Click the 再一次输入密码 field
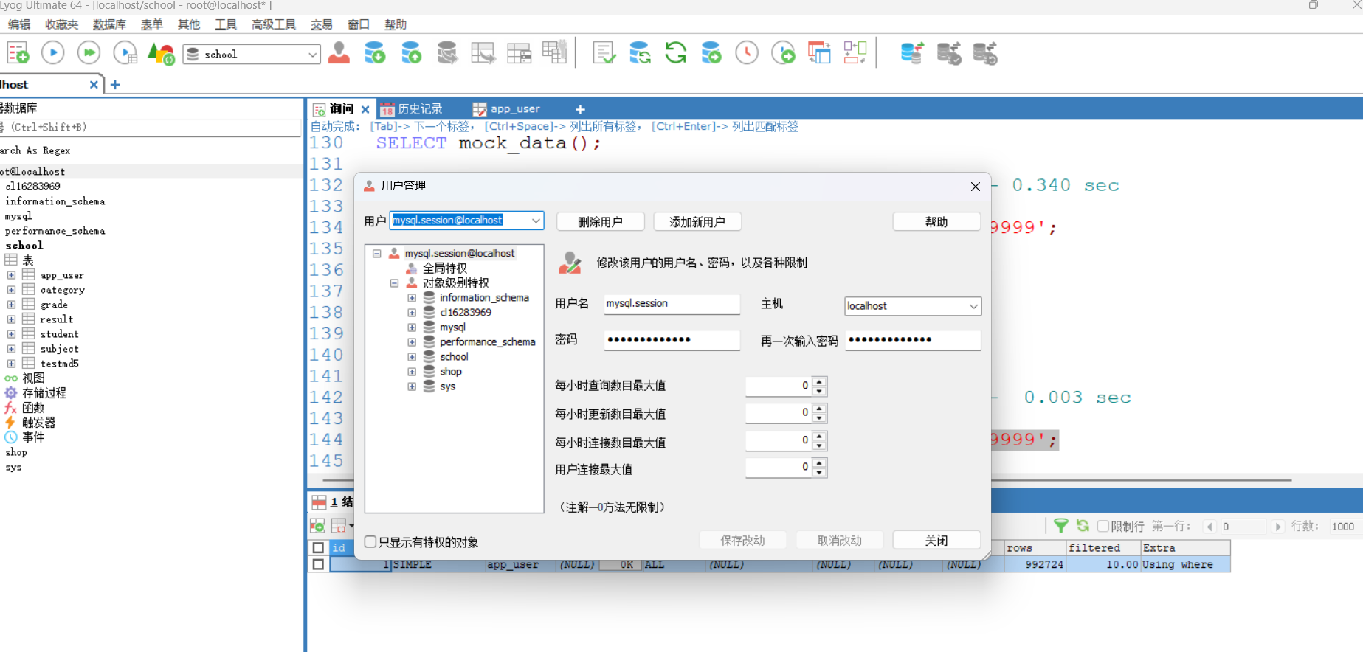Image resolution: width=1363 pixels, height=652 pixels. 913,340
